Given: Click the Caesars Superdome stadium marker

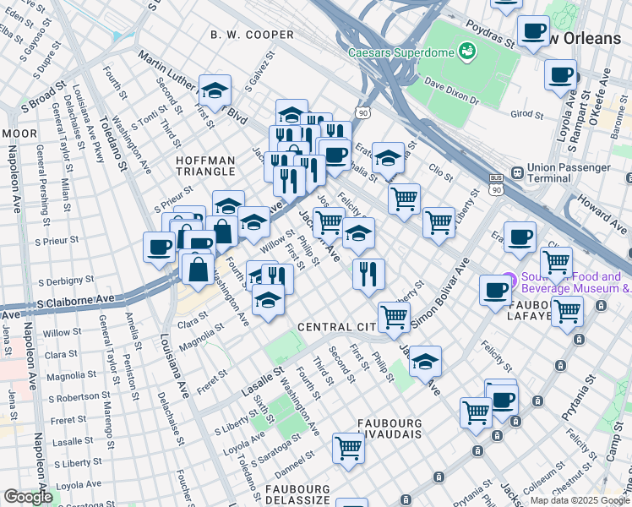Looking at the screenshot, I should coord(466,52).
